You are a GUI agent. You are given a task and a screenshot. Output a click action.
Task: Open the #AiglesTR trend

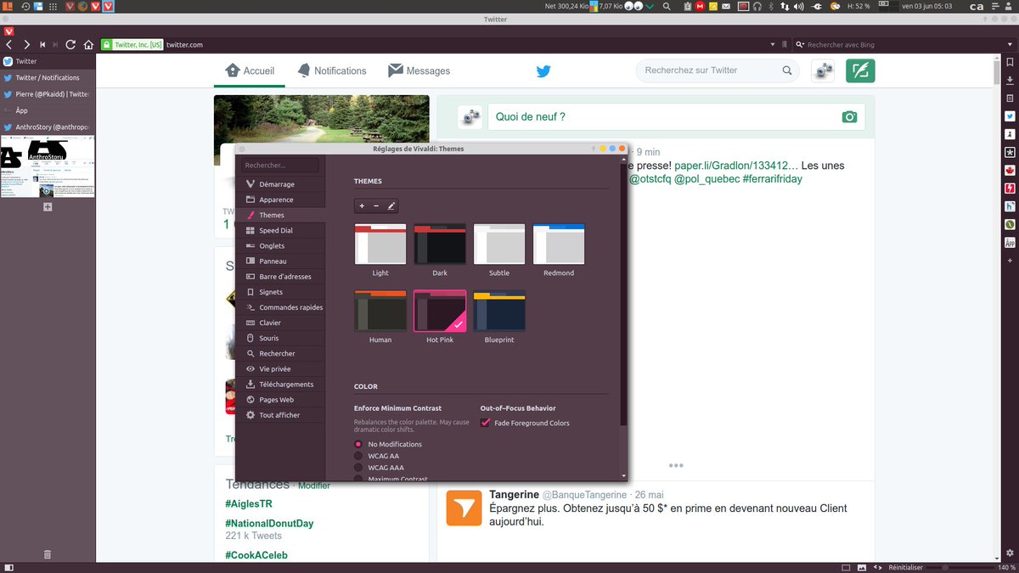point(249,503)
